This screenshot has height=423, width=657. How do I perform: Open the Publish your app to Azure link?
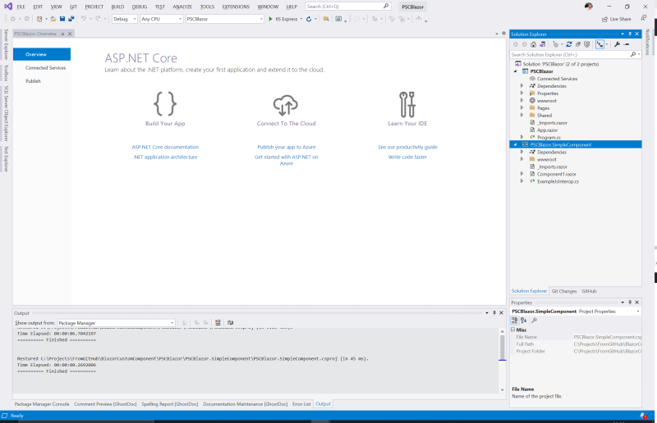coord(286,148)
